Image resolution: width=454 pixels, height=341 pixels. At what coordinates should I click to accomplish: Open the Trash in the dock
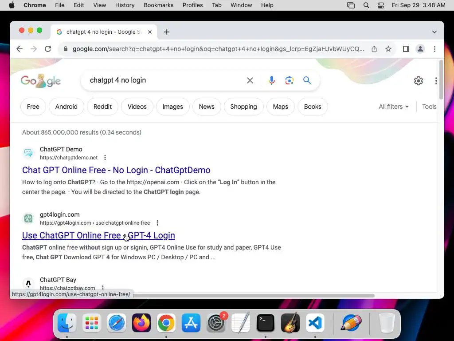387,323
